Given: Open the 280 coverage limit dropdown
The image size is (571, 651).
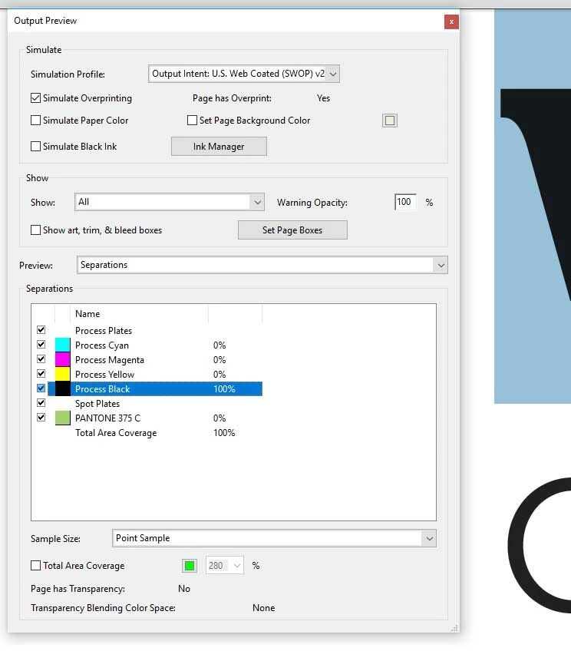Looking at the screenshot, I should (x=225, y=566).
